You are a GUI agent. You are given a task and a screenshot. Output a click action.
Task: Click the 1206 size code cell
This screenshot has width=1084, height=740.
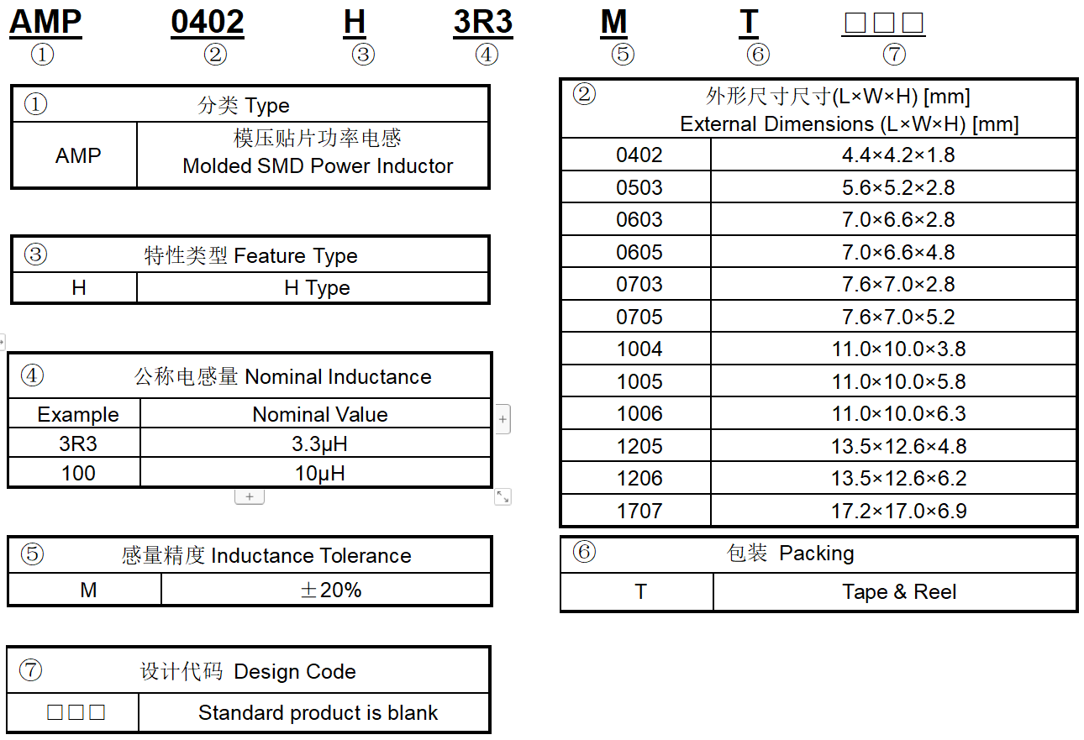(638, 478)
